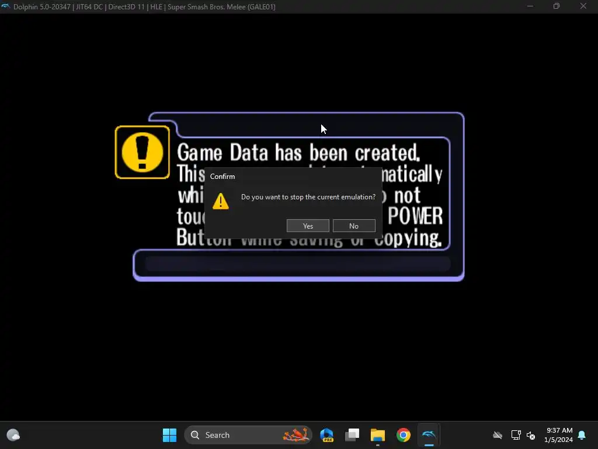Select the Dolphin emulator taskbar icon
Screen dimensions: 598x449
[x=429, y=435]
